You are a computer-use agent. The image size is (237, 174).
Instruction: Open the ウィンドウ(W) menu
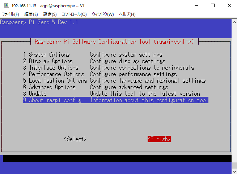[x=103, y=14]
